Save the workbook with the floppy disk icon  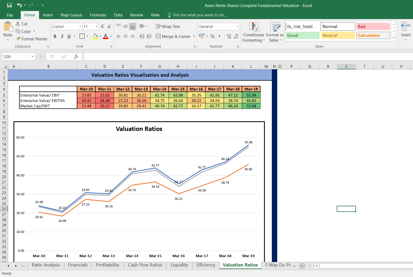pyautogui.click(x=9, y=5)
